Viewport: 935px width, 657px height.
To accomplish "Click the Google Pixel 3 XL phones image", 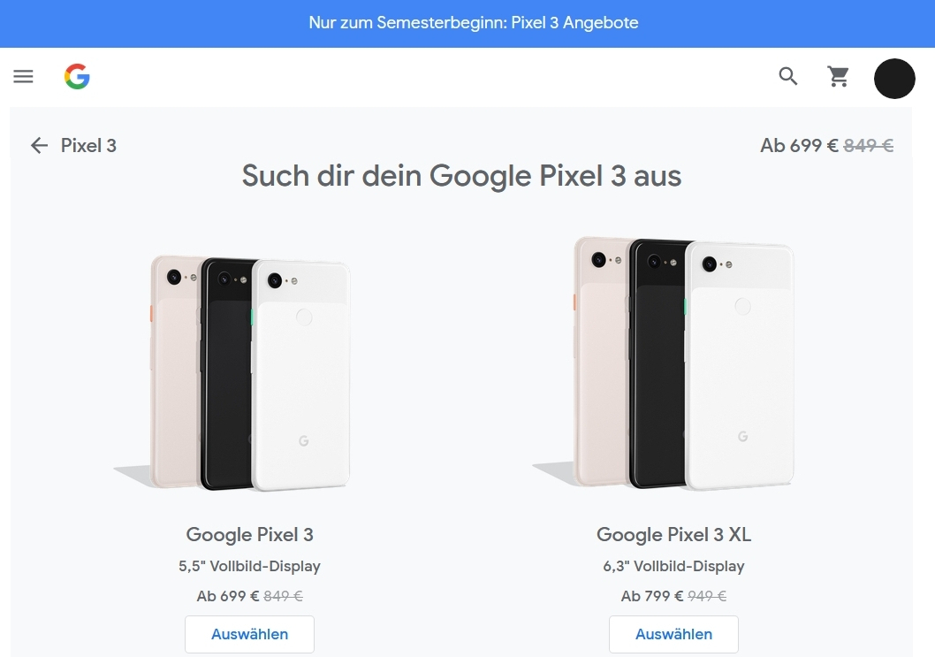I will [x=665, y=363].
